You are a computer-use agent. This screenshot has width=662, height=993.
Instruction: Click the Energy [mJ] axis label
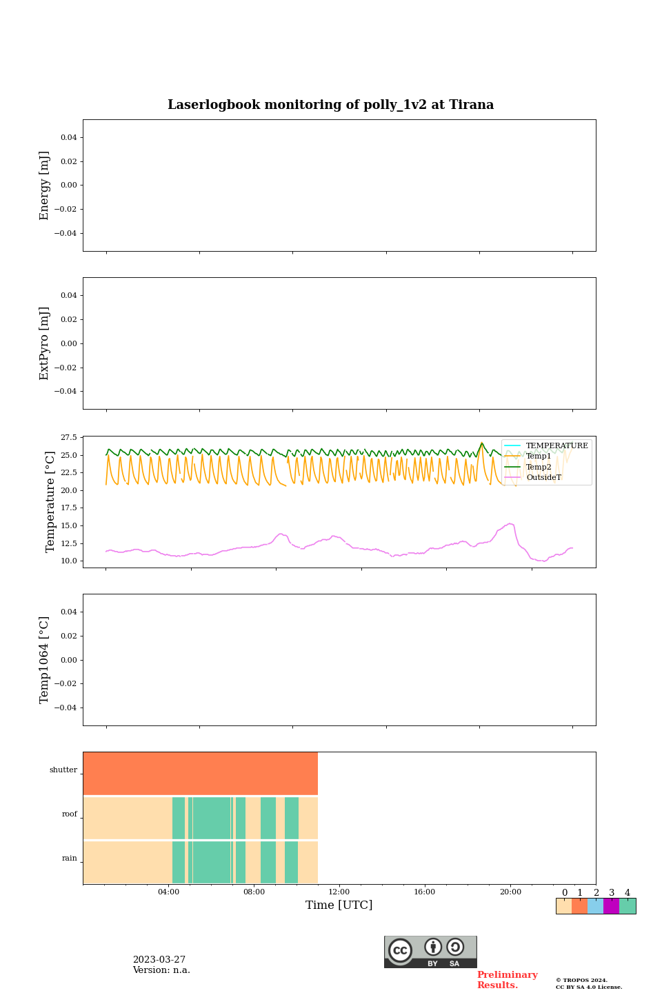tap(45, 185)
